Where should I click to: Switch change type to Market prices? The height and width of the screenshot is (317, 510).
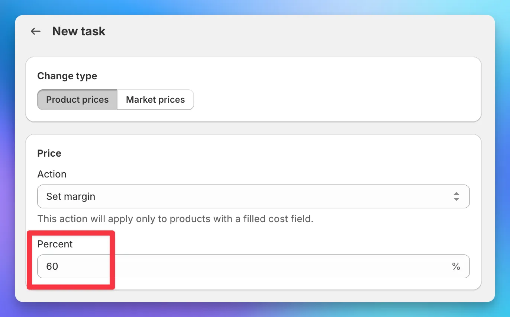(155, 99)
